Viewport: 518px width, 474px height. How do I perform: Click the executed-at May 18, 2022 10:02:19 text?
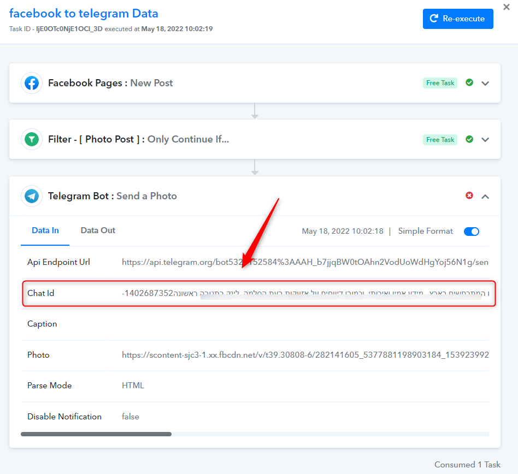pos(177,29)
